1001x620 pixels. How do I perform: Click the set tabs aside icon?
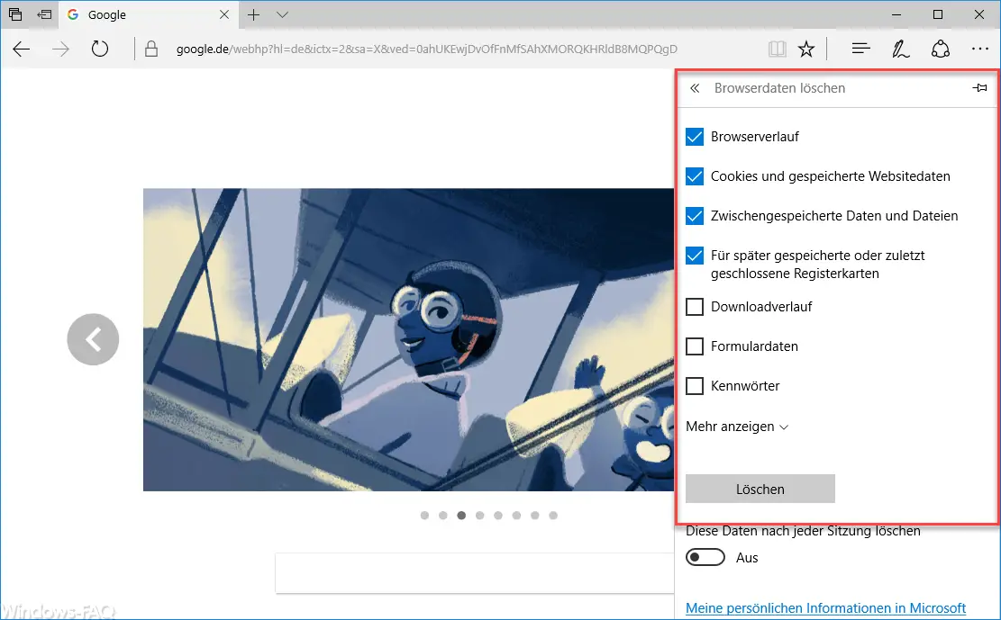[44, 14]
